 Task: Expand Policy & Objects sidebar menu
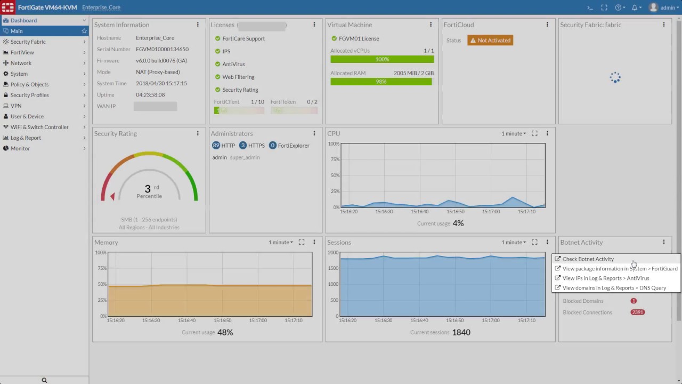[44, 84]
